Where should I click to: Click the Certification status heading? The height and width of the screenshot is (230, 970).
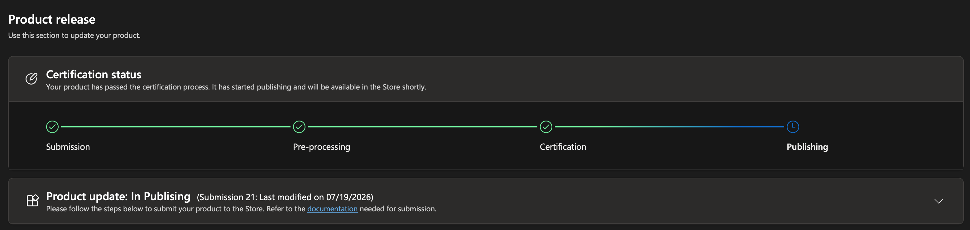94,74
